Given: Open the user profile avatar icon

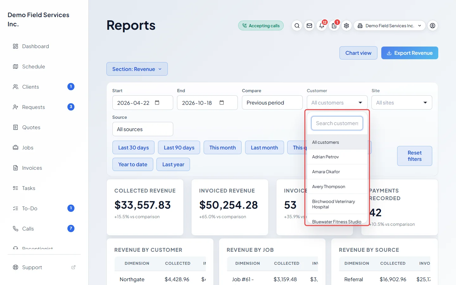Looking at the screenshot, I should pyautogui.click(x=433, y=26).
